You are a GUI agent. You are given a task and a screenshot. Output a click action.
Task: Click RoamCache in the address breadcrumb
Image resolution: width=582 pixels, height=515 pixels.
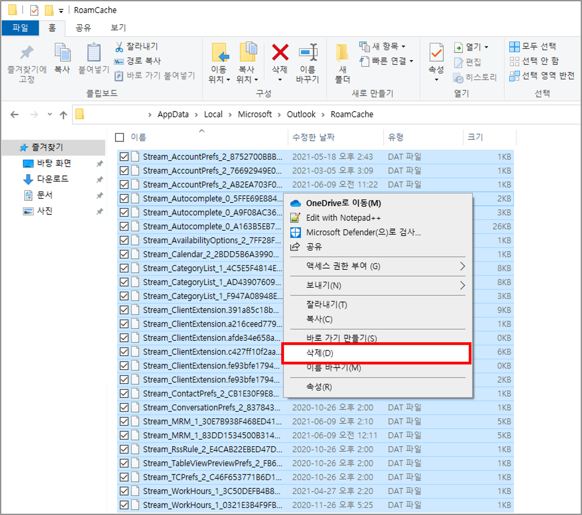tap(352, 114)
